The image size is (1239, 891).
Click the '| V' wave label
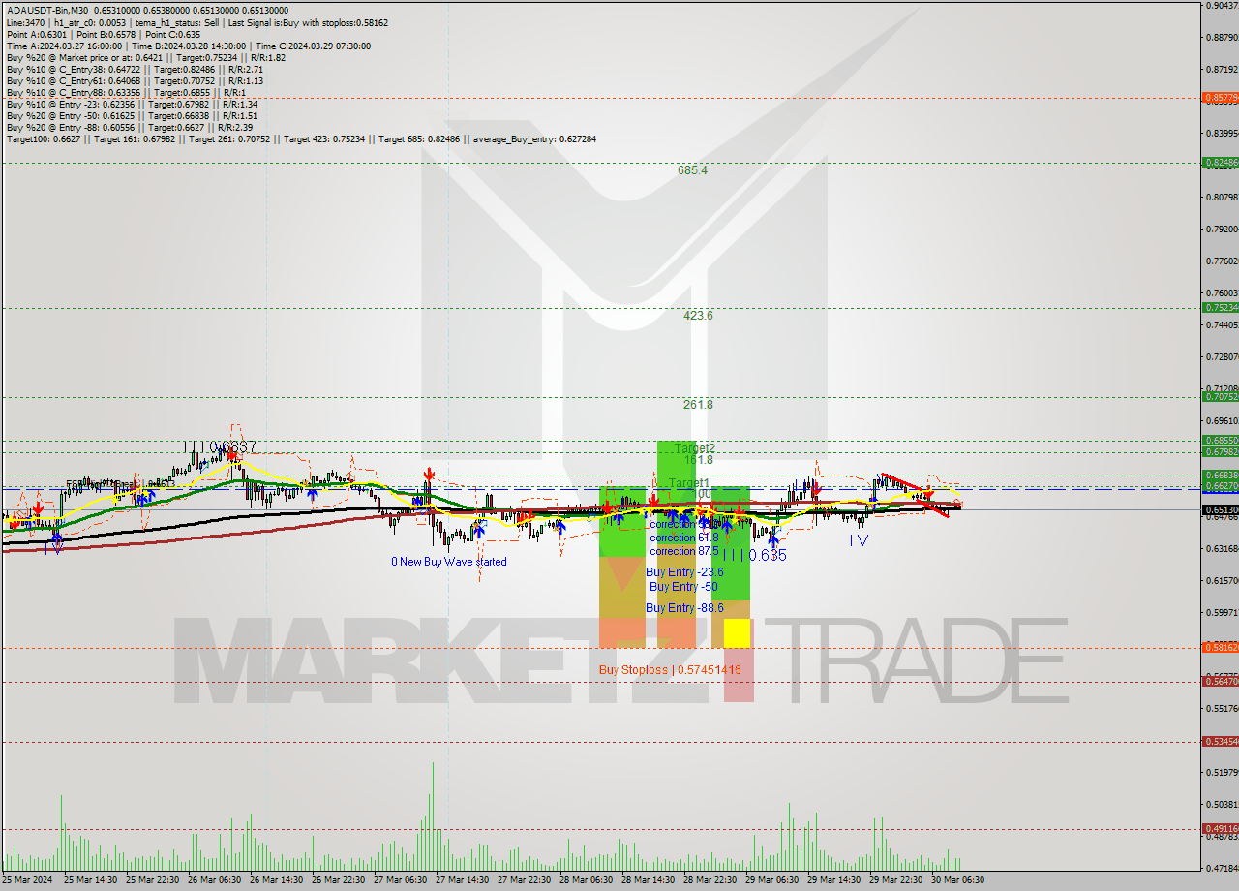(x=859, y=540)
